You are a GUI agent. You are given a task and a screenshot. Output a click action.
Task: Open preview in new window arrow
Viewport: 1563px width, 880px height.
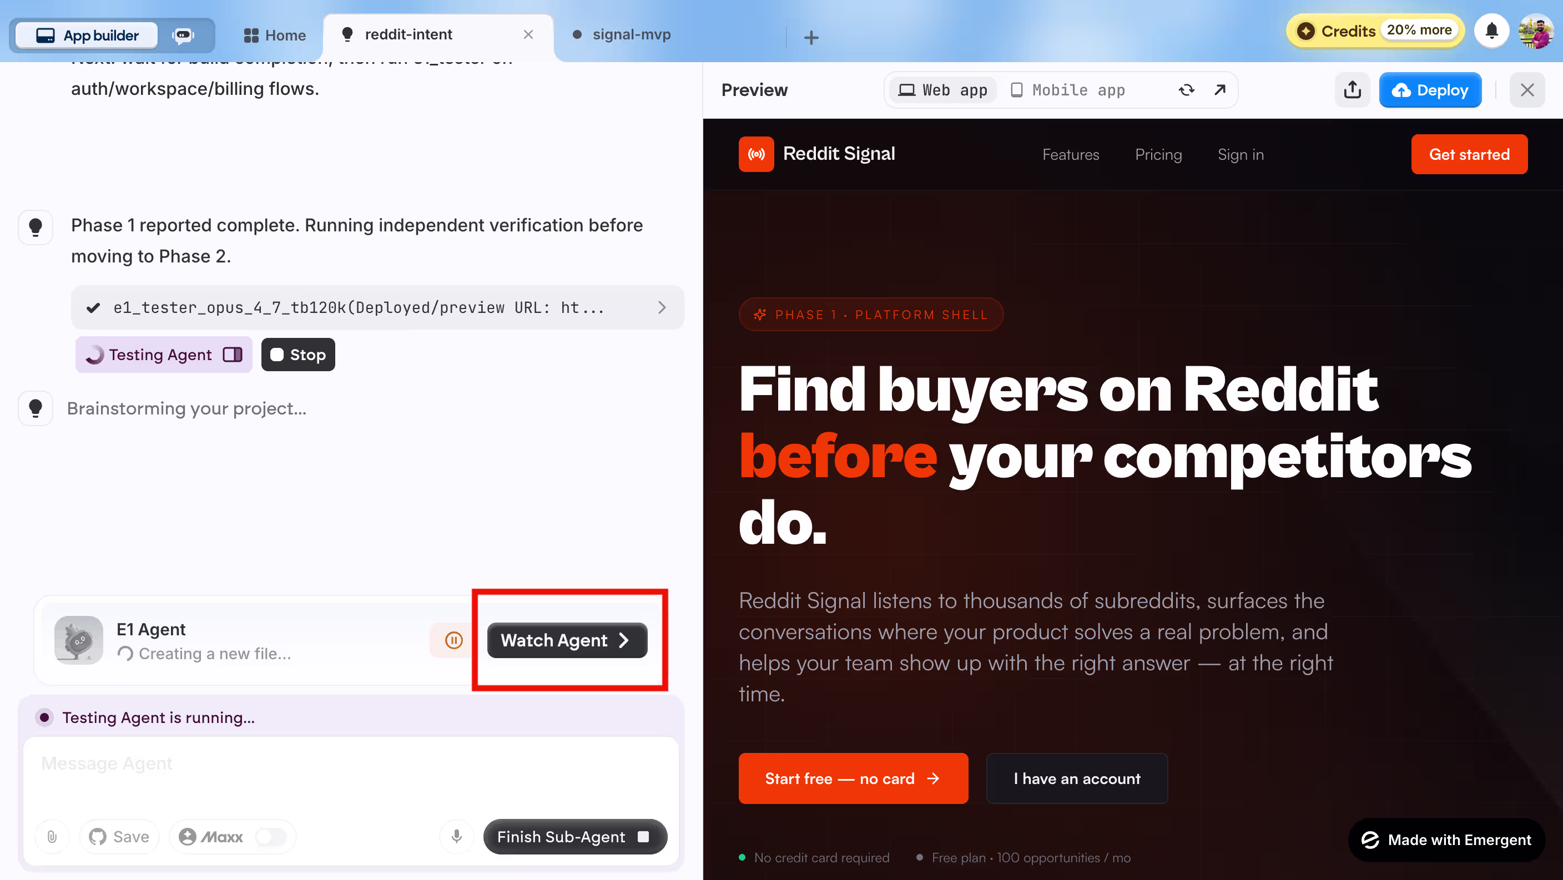pos(1219,90)
